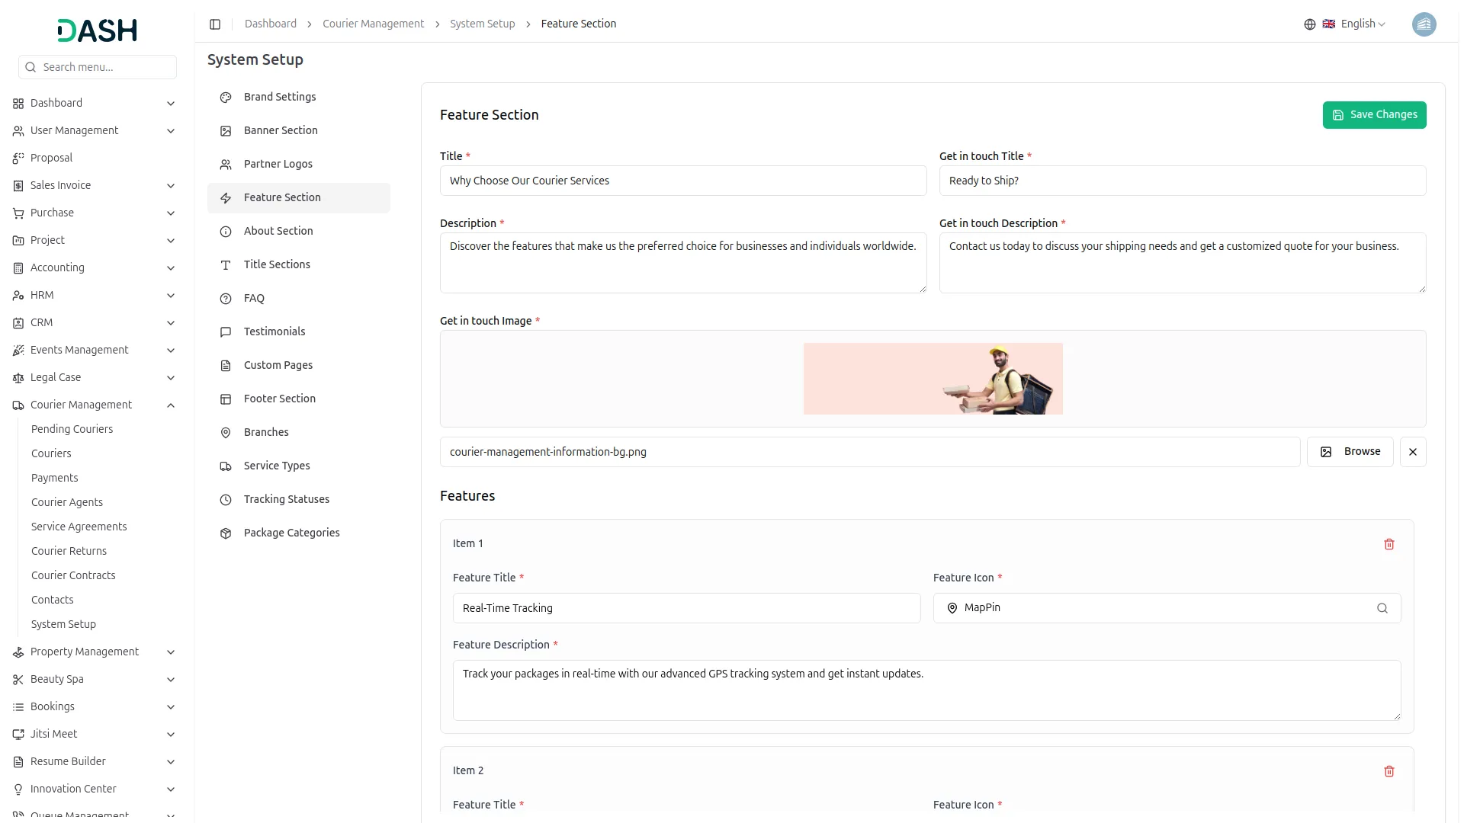Delete Item 2 with trash icon
Screen dimensions: 1464x823
pyautogui.click(x=1389, y=771)
